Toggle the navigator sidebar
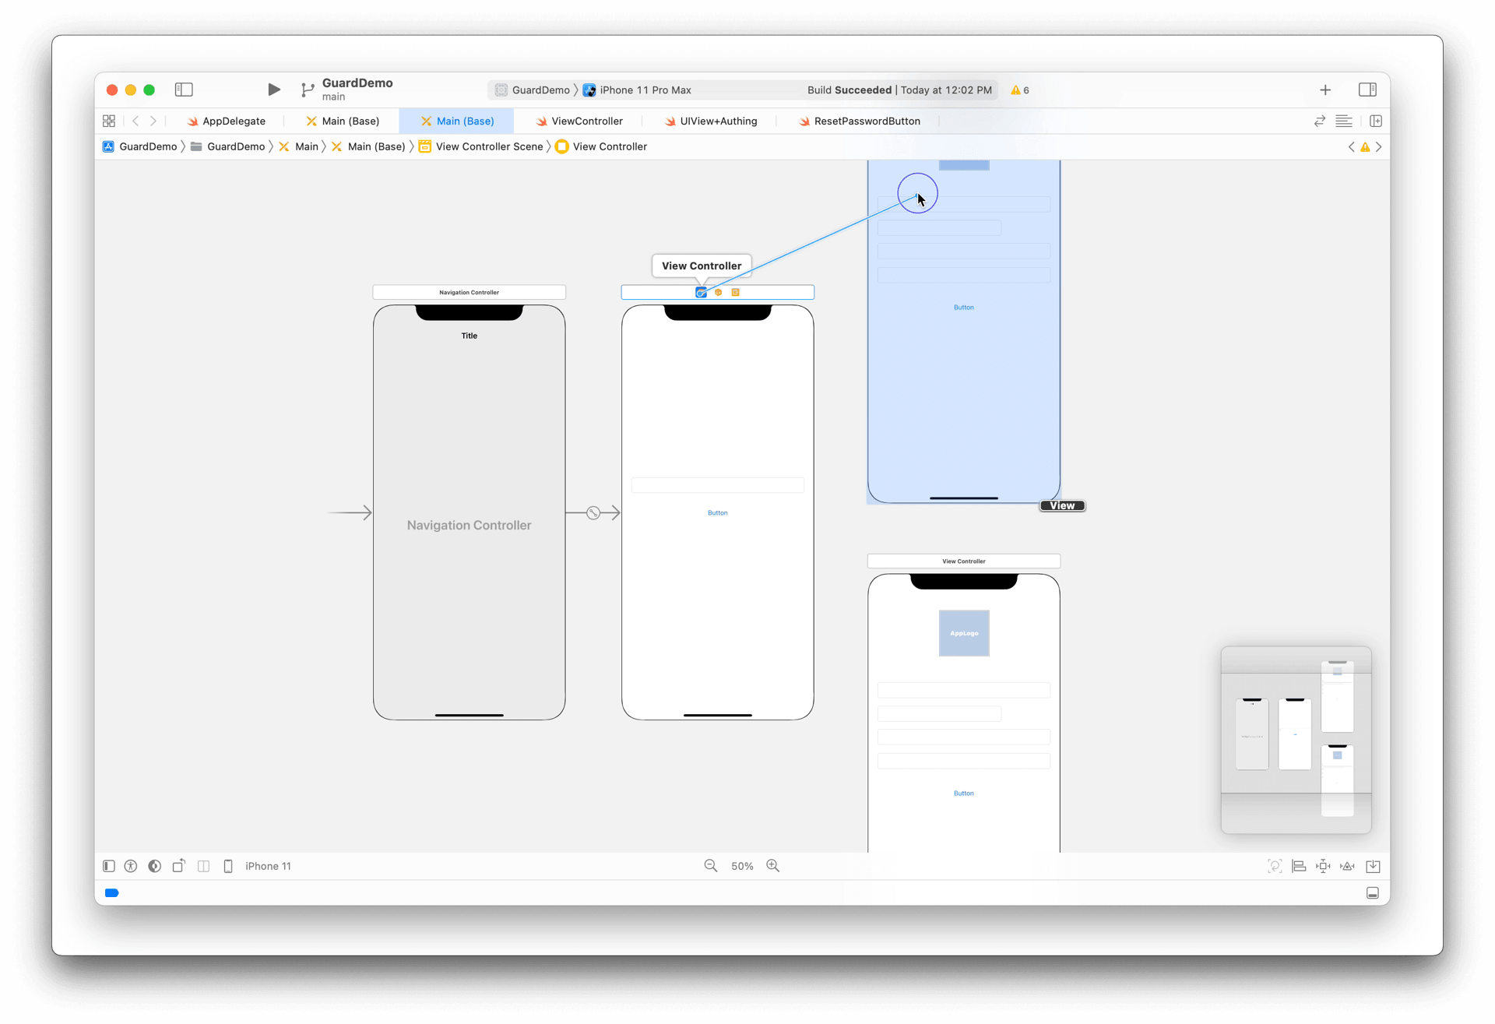Image resolution: width=1495 pixels, height=1024 pixels. [x=184, y=90]
